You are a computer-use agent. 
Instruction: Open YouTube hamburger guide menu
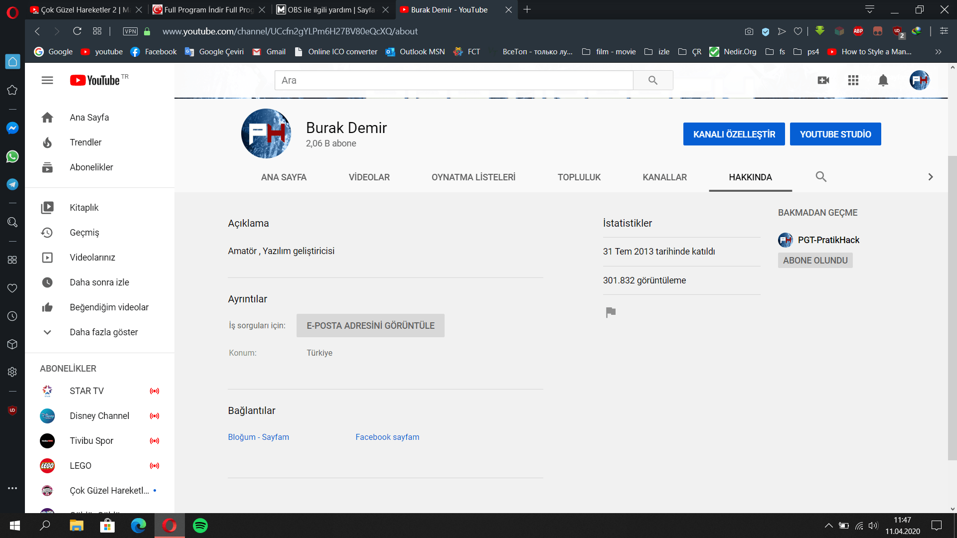[x=47, y=80]
